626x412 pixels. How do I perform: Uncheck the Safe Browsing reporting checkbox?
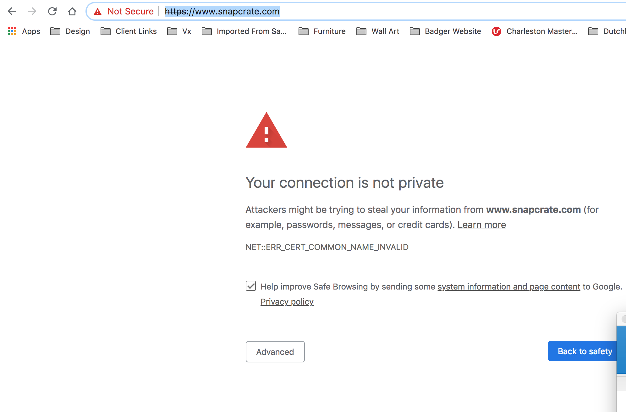251,286
